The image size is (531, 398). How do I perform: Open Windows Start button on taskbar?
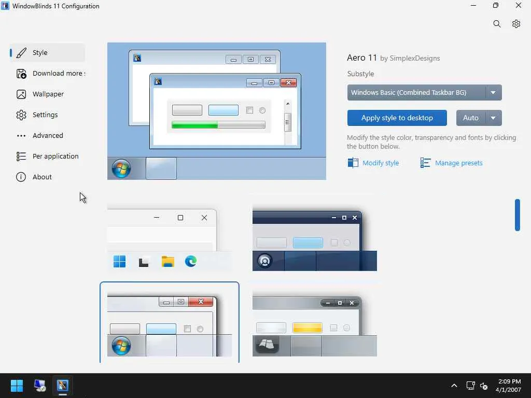17,386
